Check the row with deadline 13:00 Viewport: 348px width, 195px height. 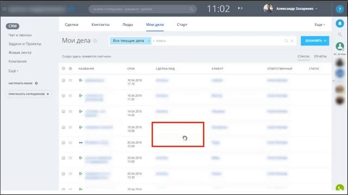click(x=64, y=158)
